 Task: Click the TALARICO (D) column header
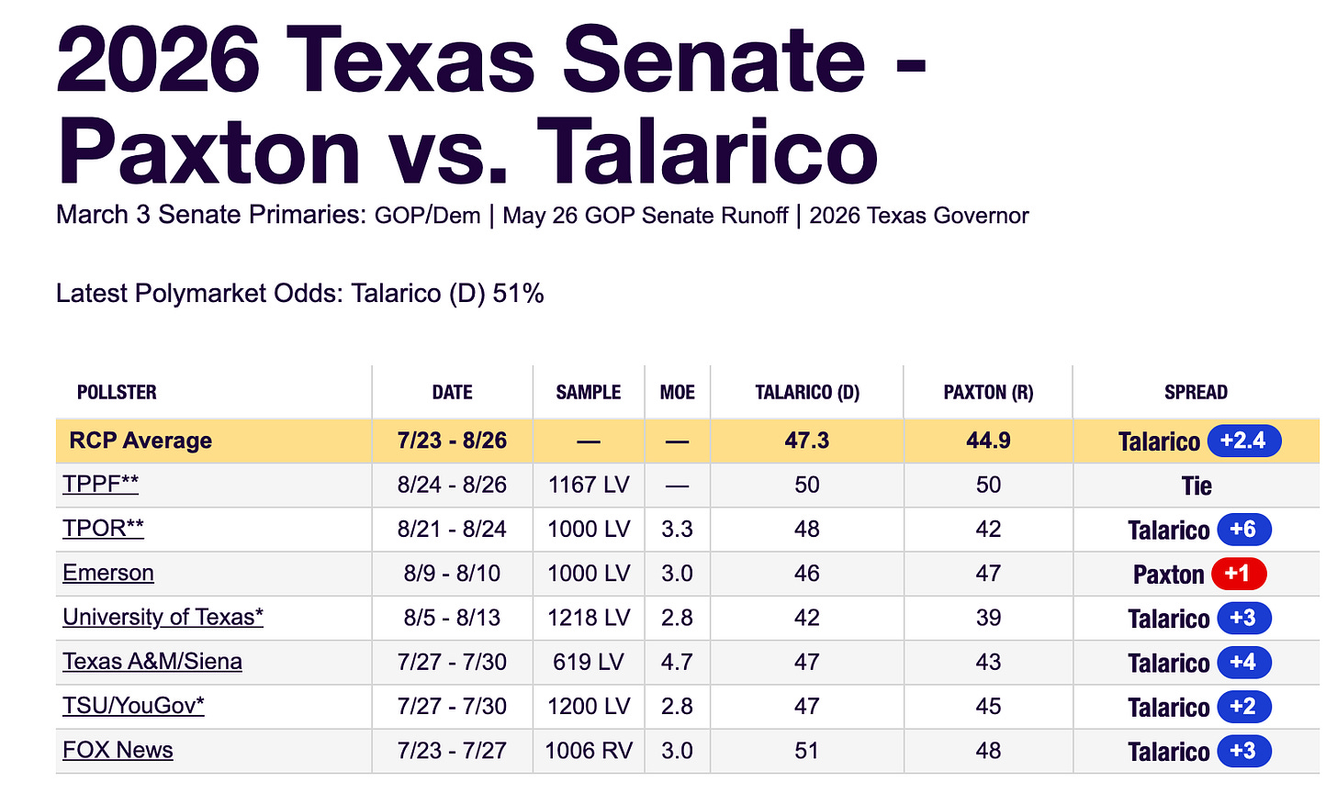[x=807, y=392]
